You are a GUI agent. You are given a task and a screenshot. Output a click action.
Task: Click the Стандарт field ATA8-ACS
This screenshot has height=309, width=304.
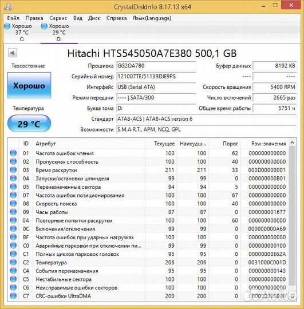[x=207, y=119]
